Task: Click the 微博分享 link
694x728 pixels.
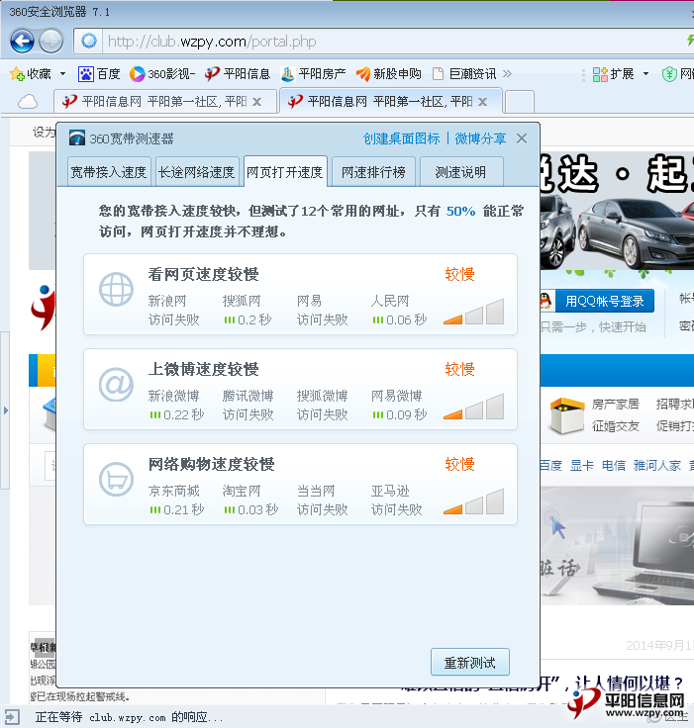Action: click(x=480, y=138)
